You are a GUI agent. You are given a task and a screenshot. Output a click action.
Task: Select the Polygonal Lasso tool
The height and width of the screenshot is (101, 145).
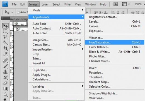pyautogui.click(x=5, y=37)
